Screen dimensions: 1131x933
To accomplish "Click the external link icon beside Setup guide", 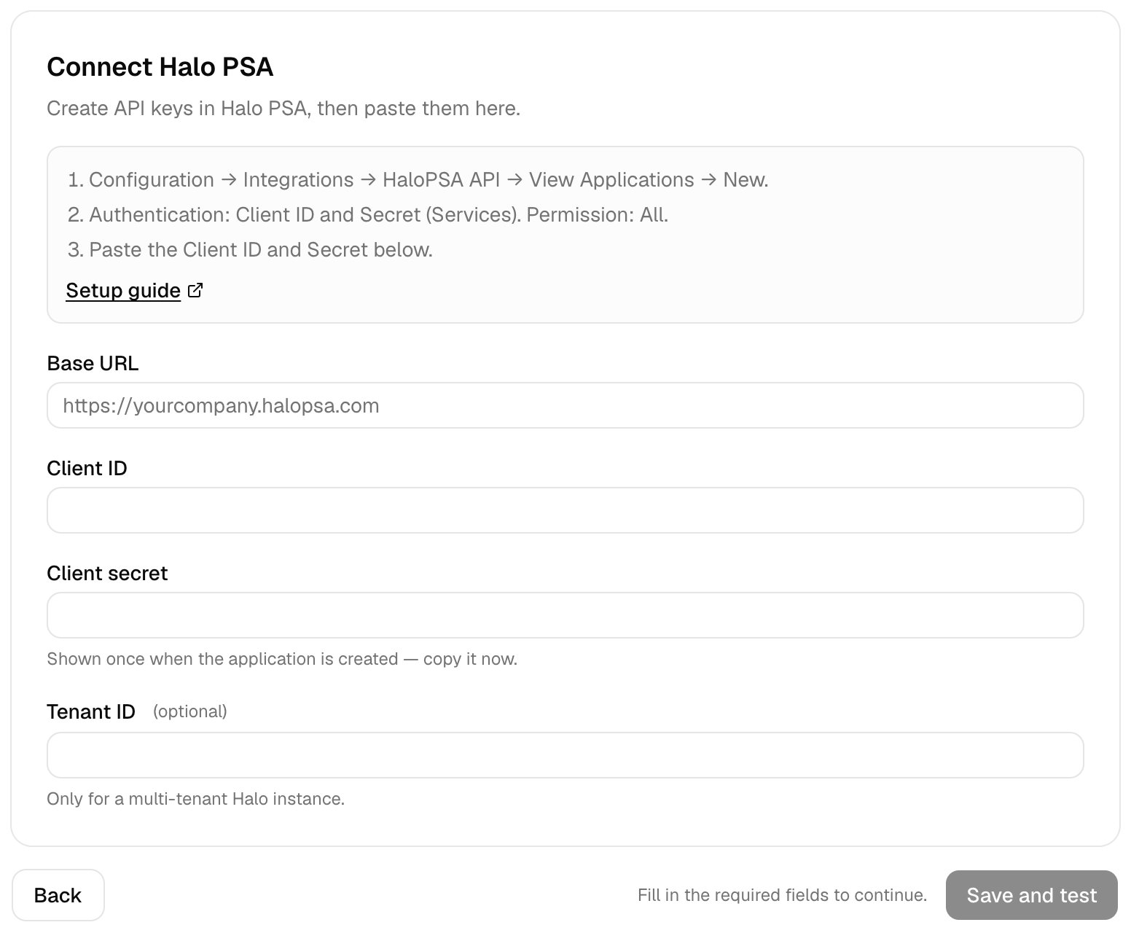I will coord(195,290).
